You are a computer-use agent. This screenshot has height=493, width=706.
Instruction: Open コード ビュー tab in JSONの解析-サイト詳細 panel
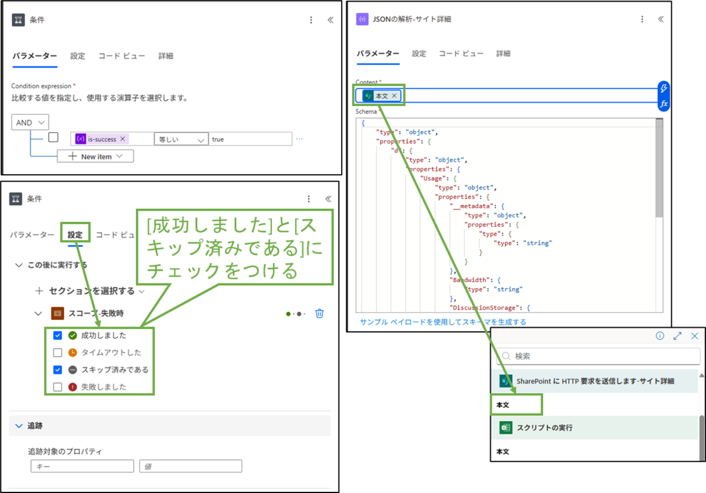coord(461,54)
